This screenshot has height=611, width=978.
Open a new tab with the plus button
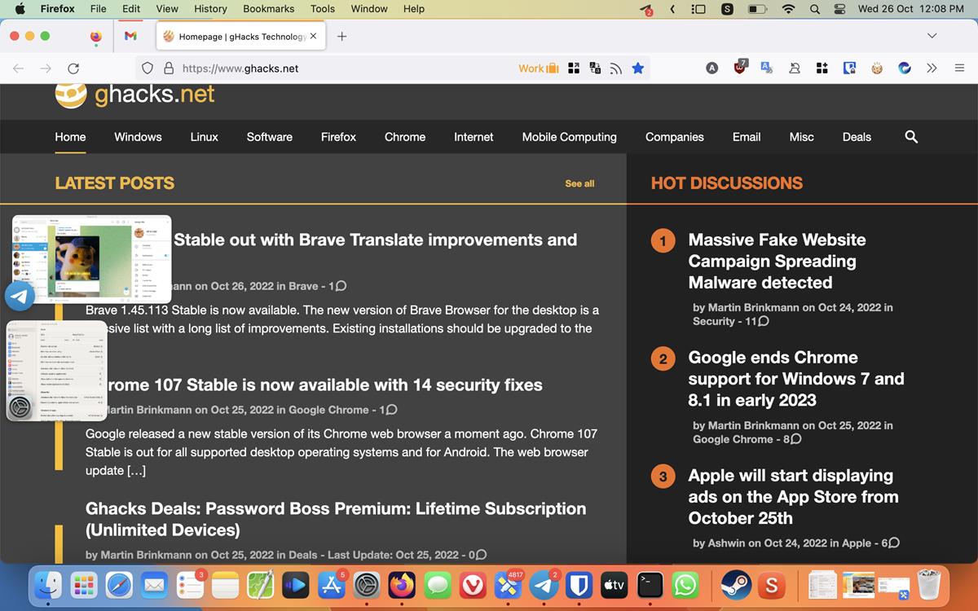point(341,36)
